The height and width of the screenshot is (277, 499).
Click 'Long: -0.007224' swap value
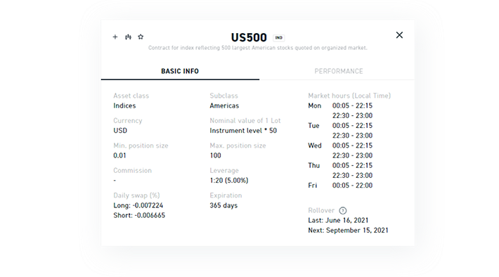click(138, 205)
